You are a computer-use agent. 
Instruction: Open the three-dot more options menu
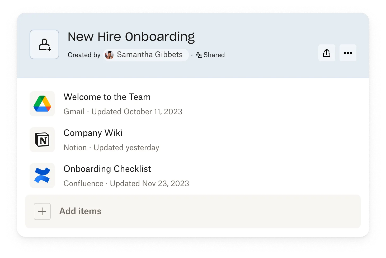[348, 53]
